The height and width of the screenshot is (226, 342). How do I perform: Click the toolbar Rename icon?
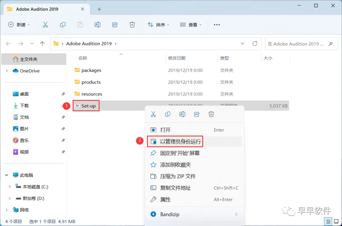(x=97, y=25)
